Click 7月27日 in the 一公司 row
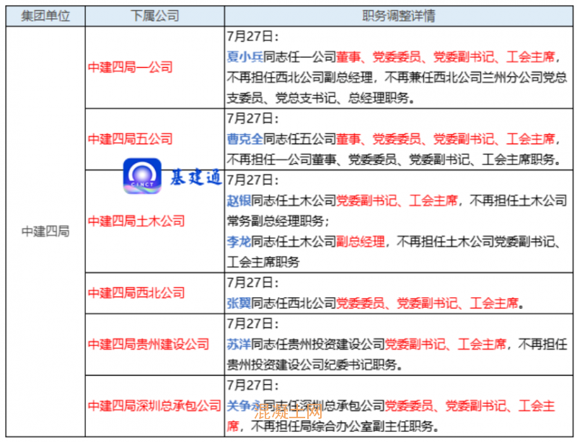 250,37
